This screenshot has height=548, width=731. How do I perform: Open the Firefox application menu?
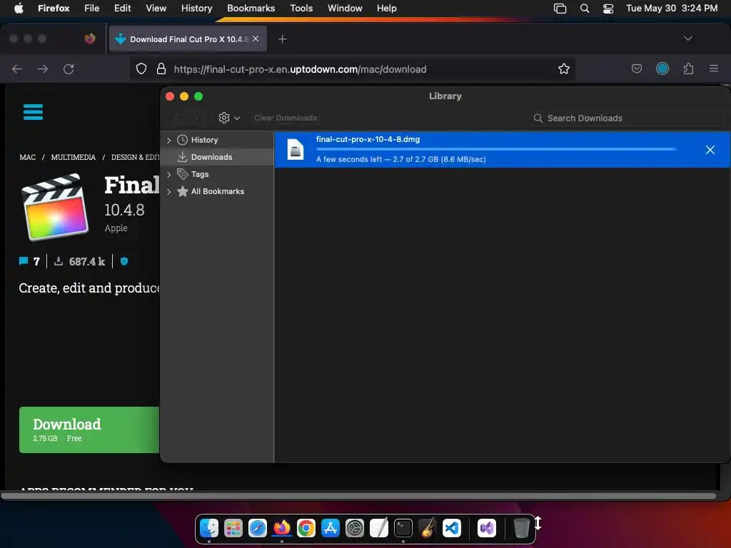pyautogui.click(x=714, y=69)
